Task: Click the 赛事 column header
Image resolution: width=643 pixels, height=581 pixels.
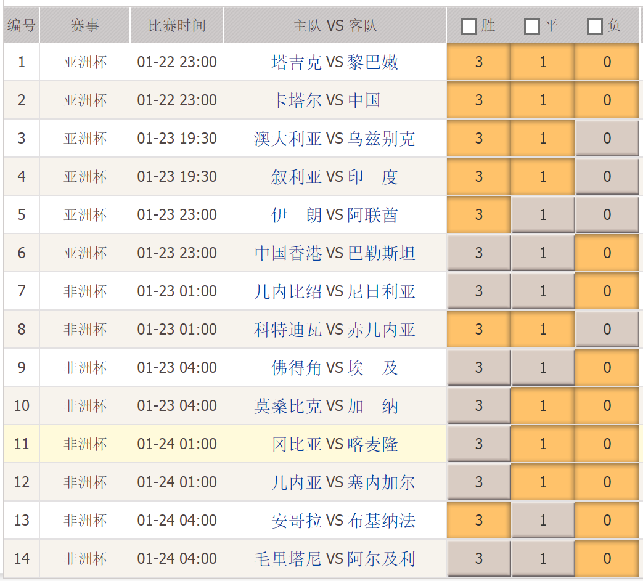Action: pyautogui.click(x=85, y=25)
